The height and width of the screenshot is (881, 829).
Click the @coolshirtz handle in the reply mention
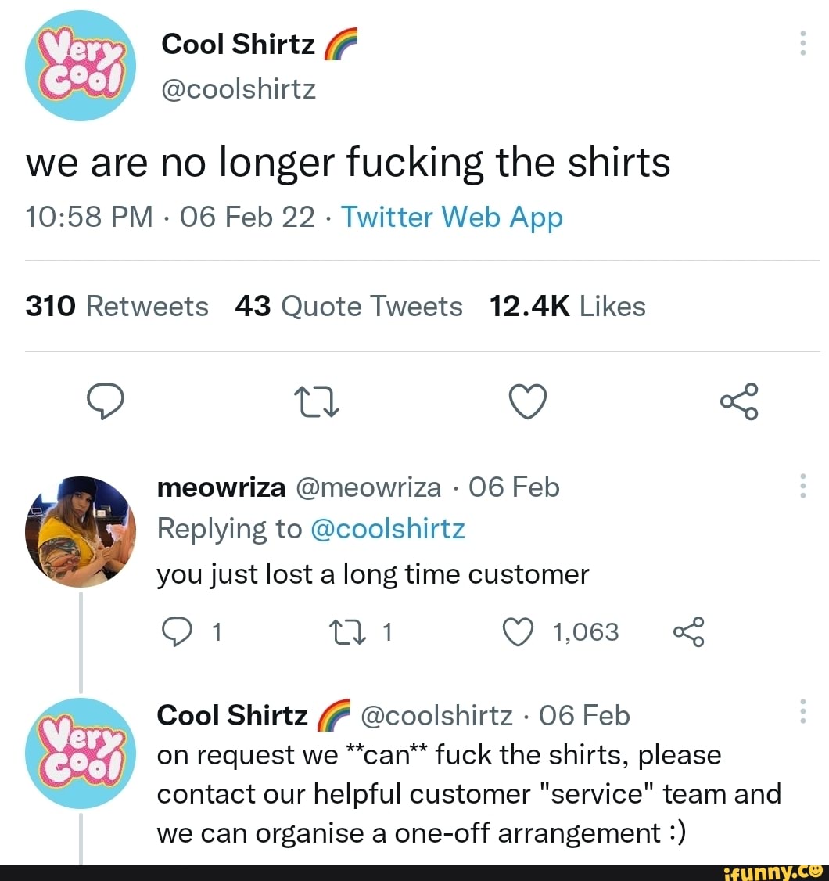coord(389,529)
